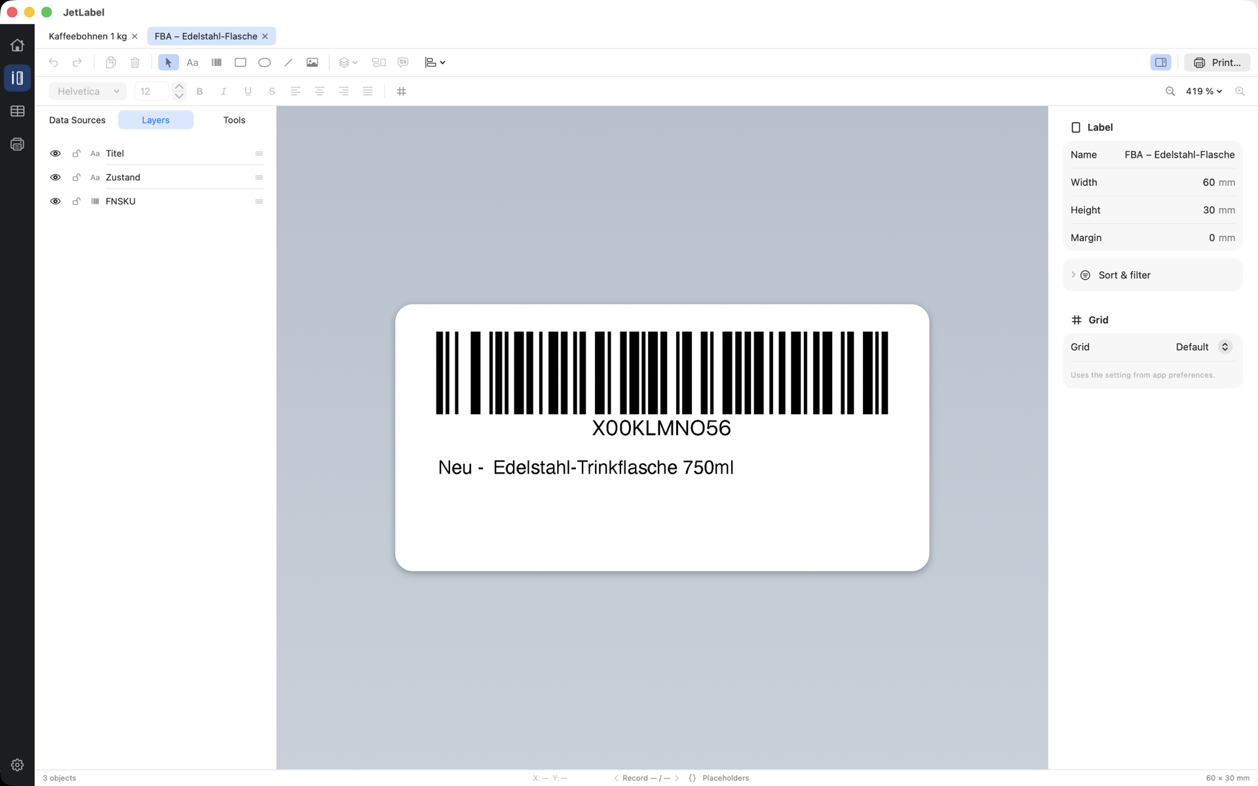
Task: Delete selected object with trash icon
Action: (x=135, y=62)
